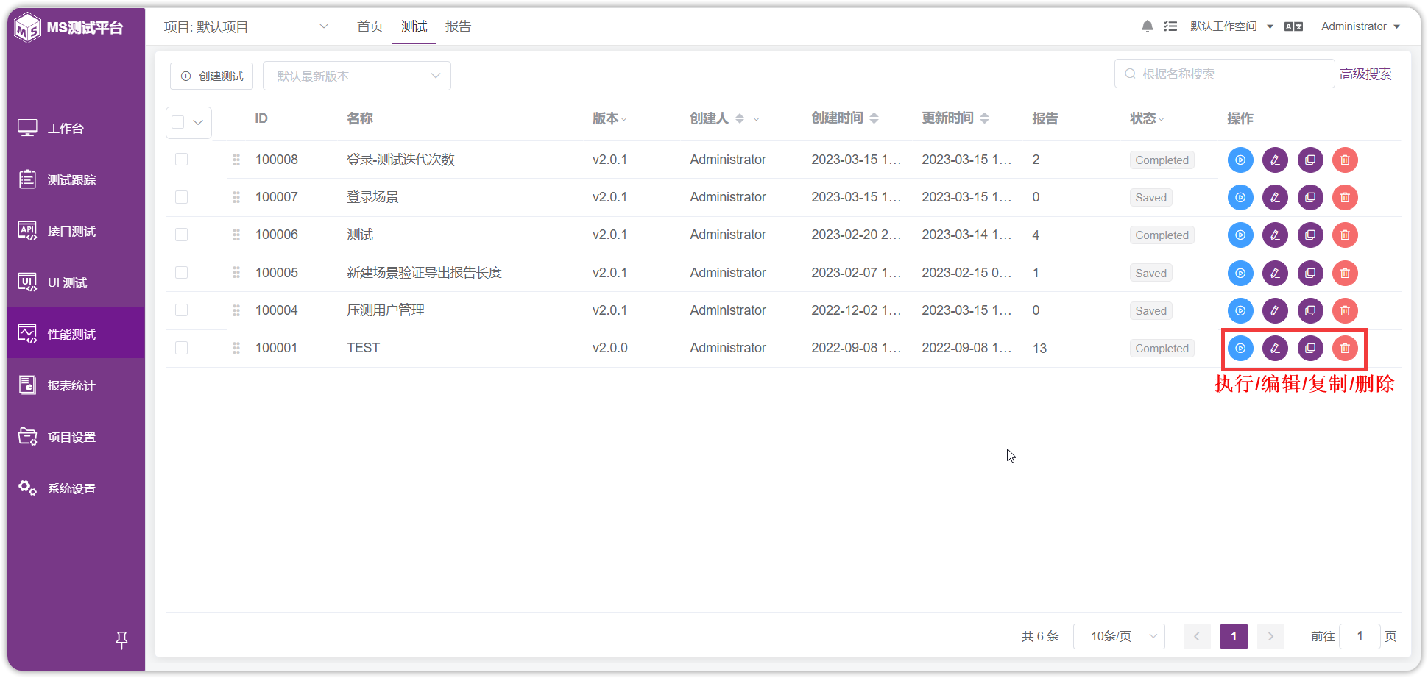
Task: Run the test 登录-测试迭代次数
Action: (1240, 160)
